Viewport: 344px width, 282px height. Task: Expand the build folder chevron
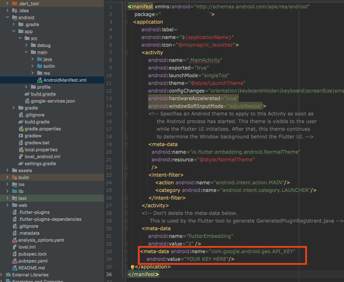pyautogui.click(x=7, y=177)
